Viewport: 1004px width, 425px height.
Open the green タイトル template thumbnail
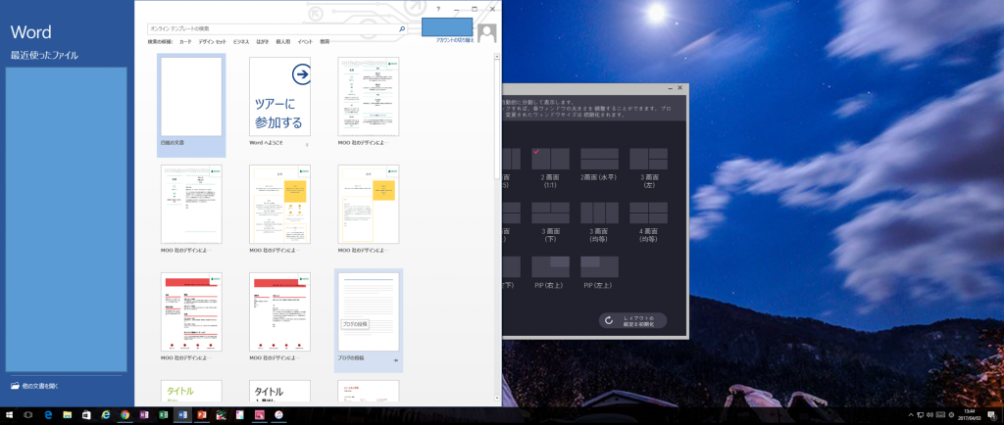click(x=191, y=392)
